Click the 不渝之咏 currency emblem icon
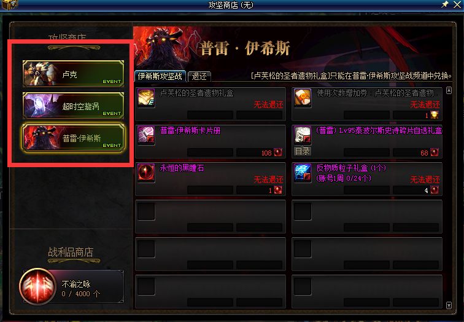This screenshot has height=322, width=464. 37,286
